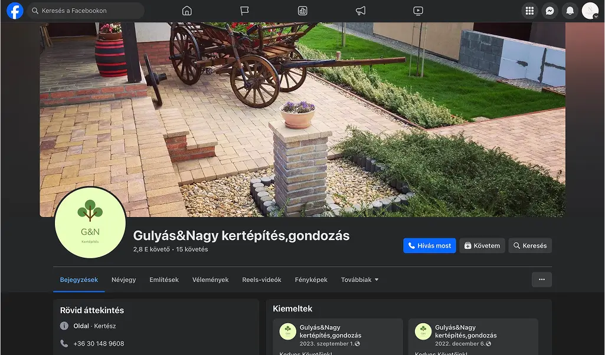Open the Home feed icon
The height and width of the screenshot is (355, 605).
point(187,11)
